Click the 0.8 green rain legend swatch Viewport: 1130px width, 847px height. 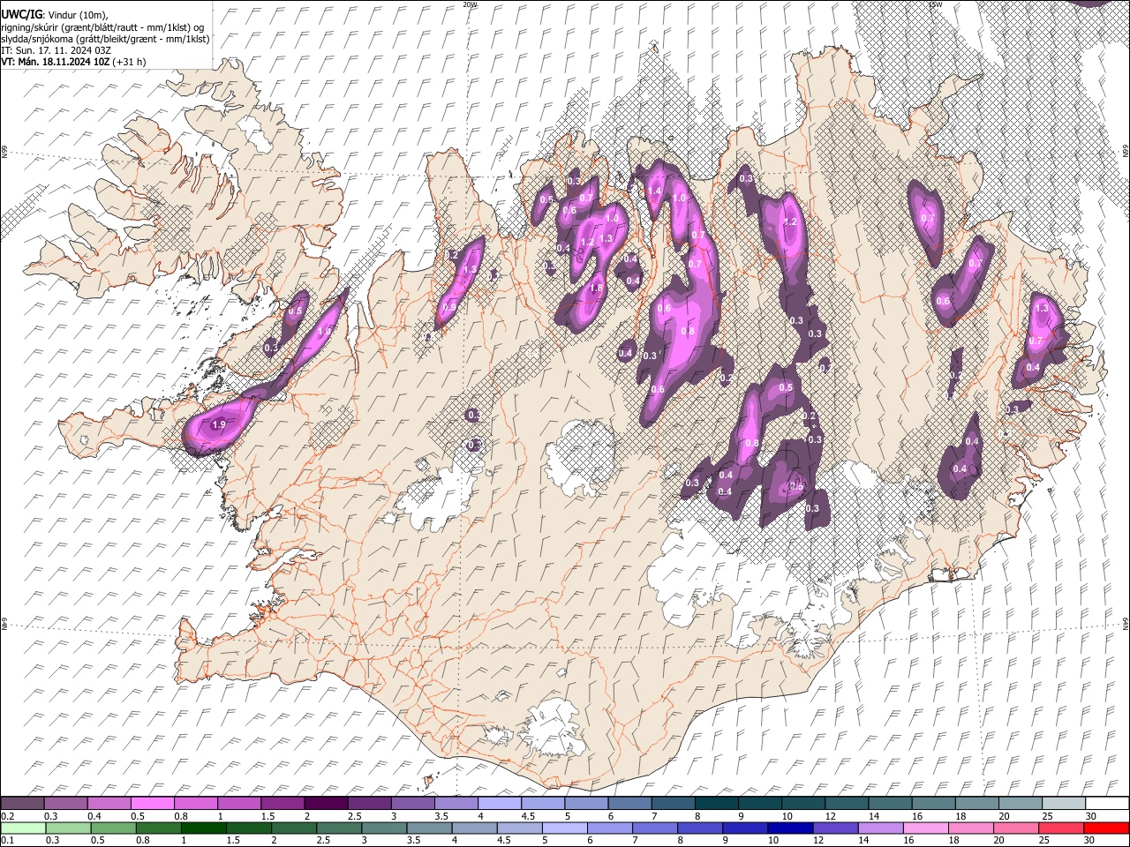pos(158,828)
